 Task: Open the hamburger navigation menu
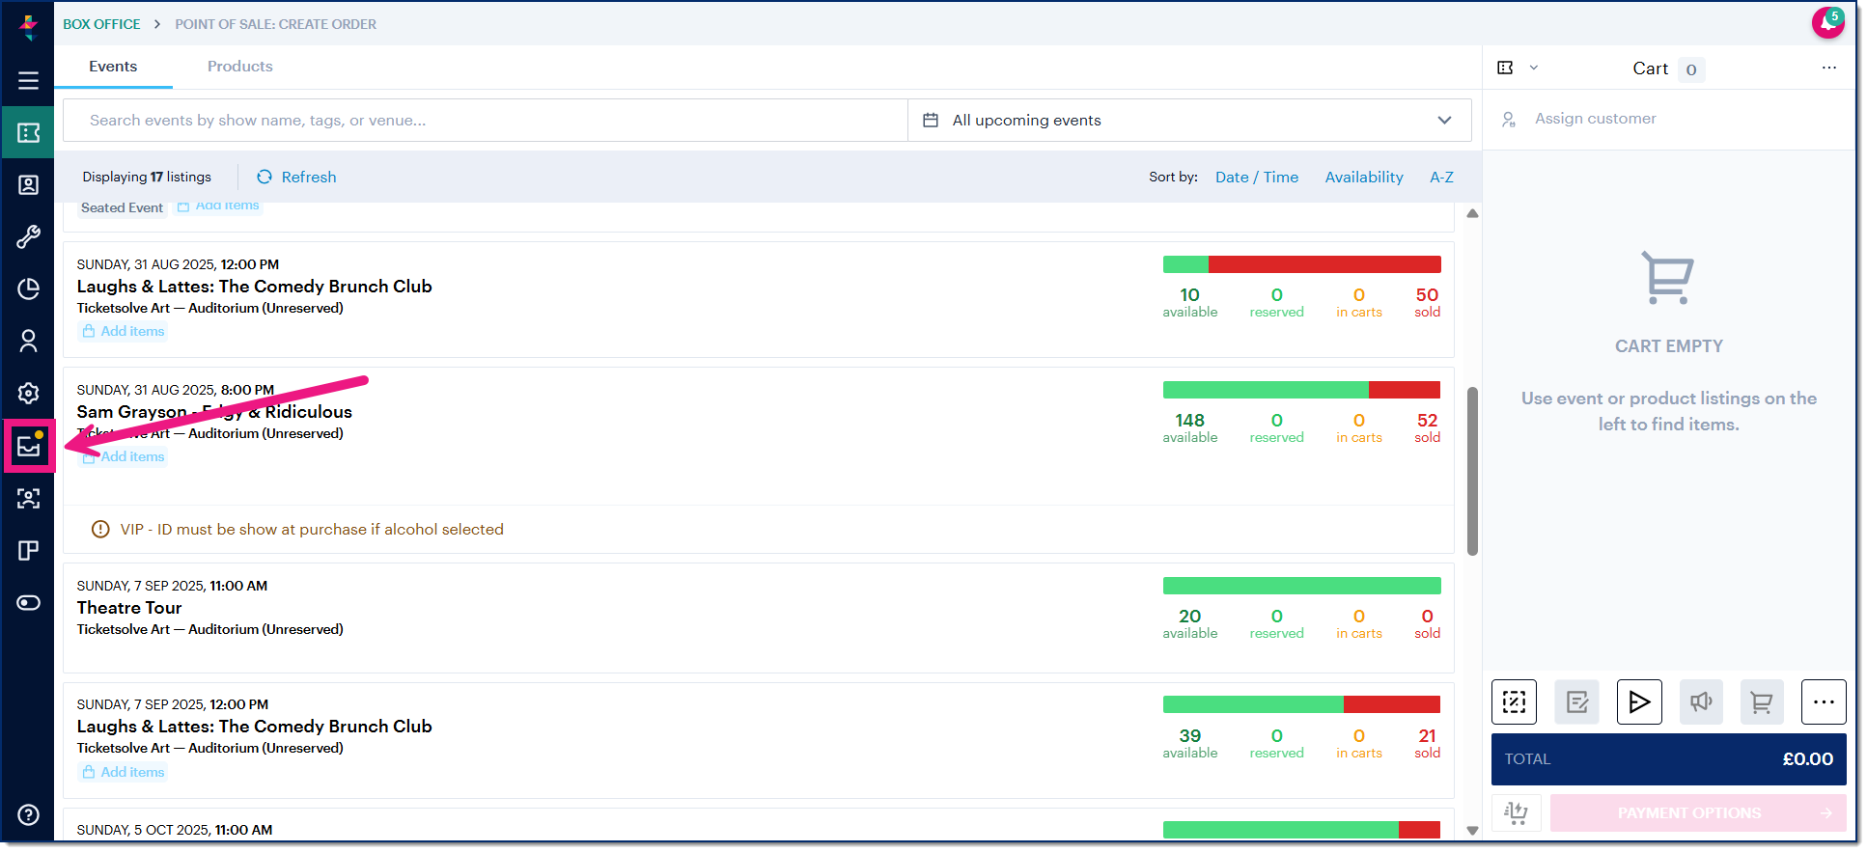pyautogui.click(x=28, y=80)
